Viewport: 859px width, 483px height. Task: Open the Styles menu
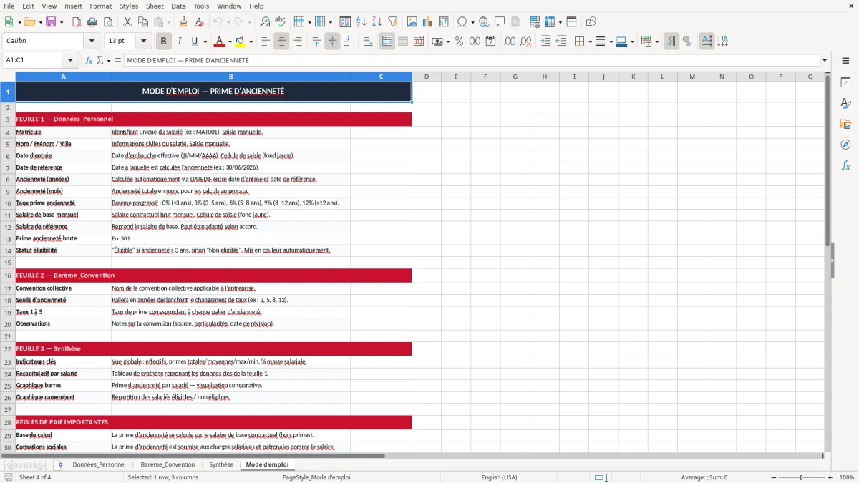(129, 6)
